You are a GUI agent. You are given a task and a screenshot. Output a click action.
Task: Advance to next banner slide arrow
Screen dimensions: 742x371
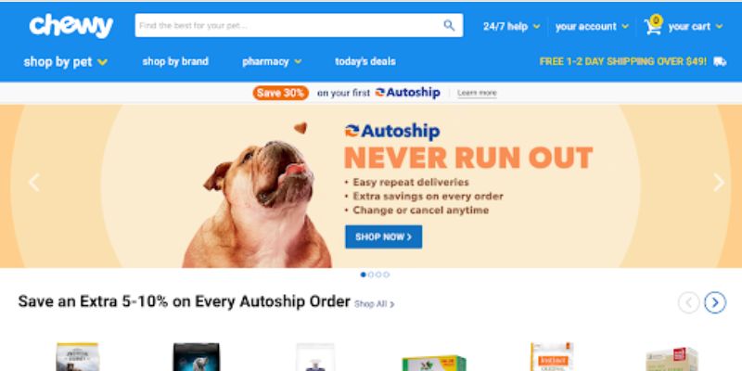click(718, 183)
